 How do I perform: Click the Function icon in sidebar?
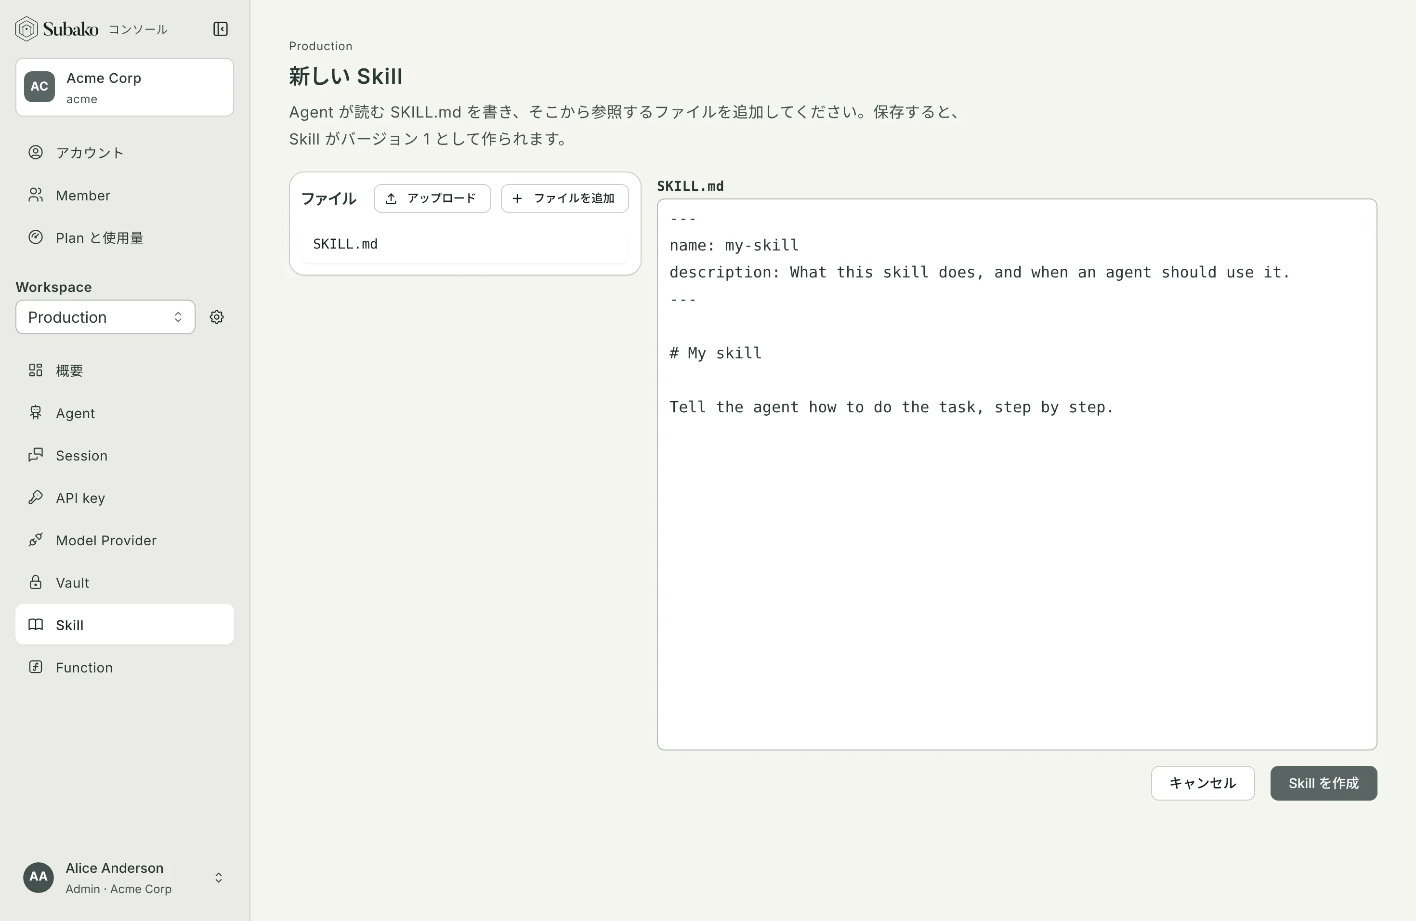tap(36, 667)
